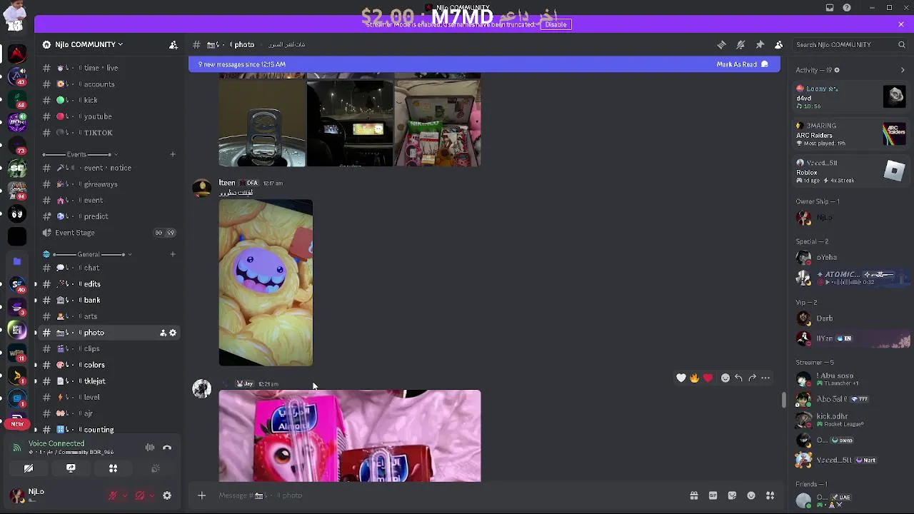The width and height of the screenshot is (914, 514).
Task: Send a gift with the gift icon
Action: coord(693,495)
